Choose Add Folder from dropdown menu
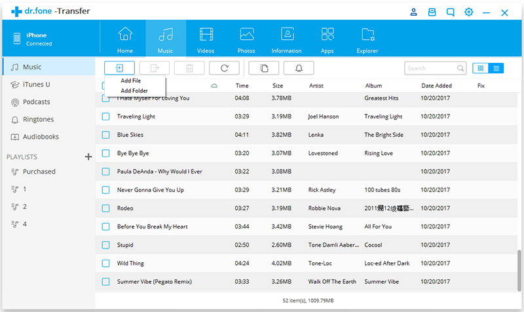This screenshot has width=524, height=312. point(134,90)
